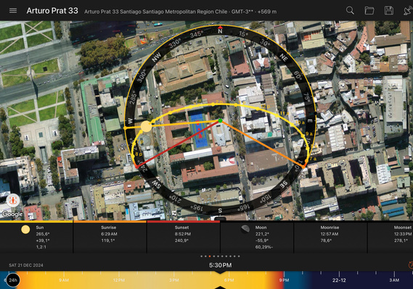Select the Sun info panel

(36, 238)
